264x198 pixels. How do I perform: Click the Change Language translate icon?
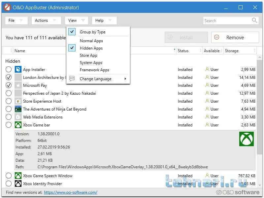pos(72,79)
